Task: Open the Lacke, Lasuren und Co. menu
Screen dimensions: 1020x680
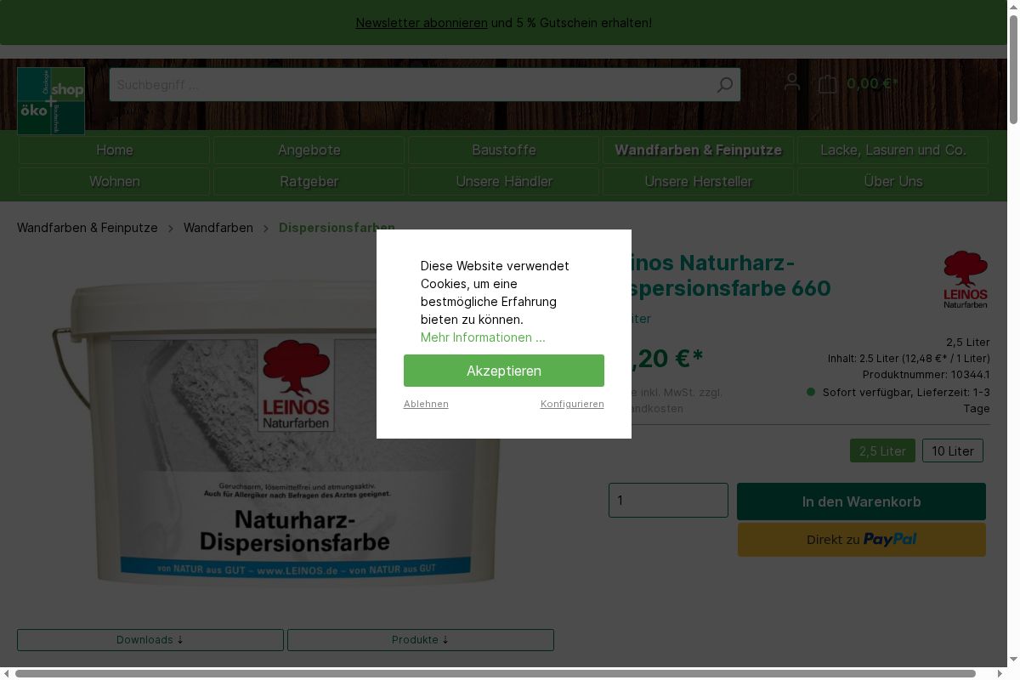Action: click(892, 150)
